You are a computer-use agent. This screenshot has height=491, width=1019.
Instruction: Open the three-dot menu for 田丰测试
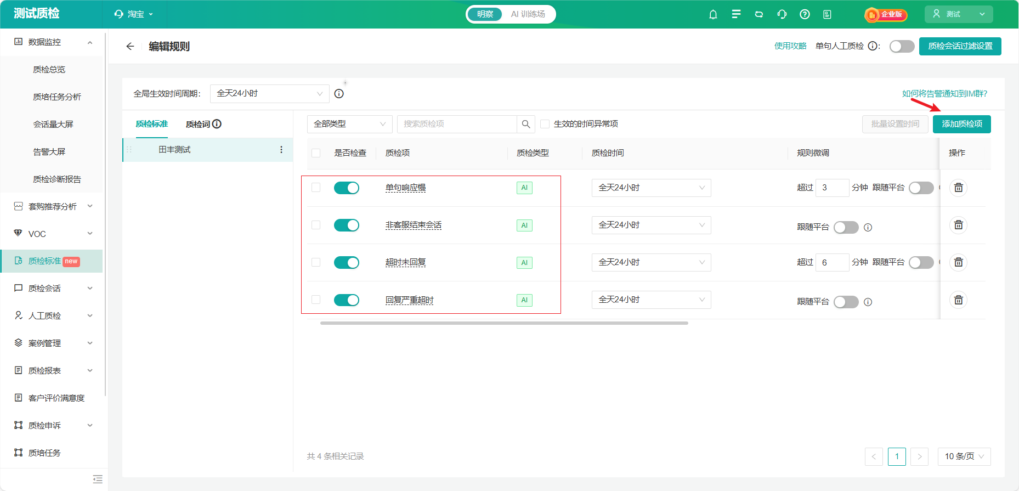(281, 150)
